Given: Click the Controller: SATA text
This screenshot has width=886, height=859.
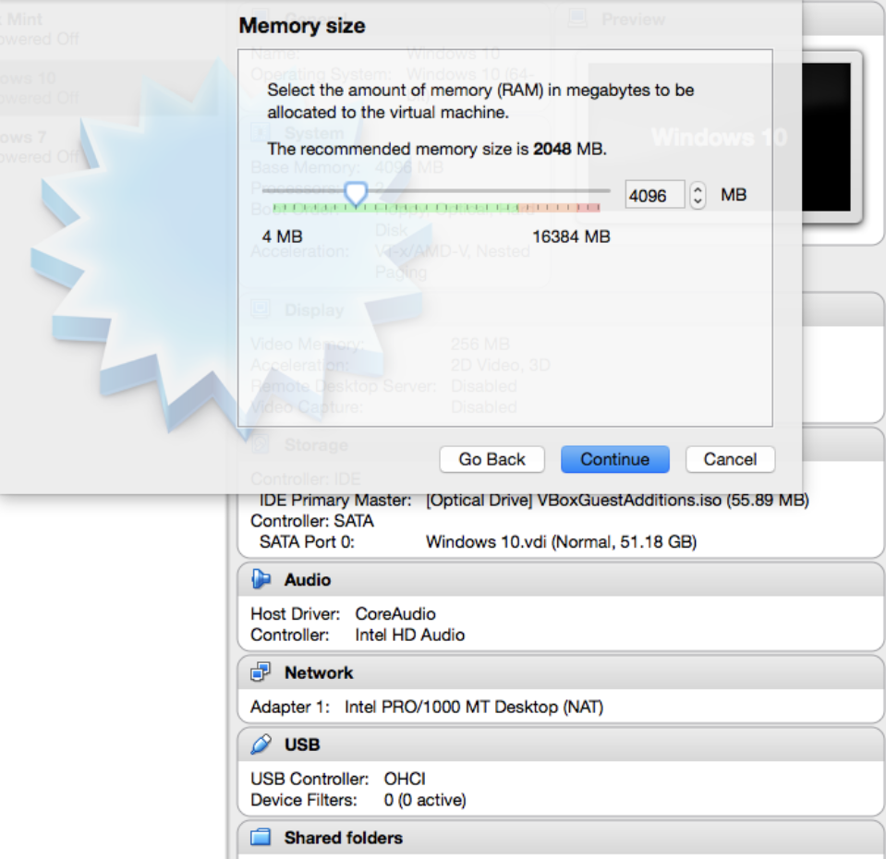Looking at the screenshot, I should click(x=312, y=521).
